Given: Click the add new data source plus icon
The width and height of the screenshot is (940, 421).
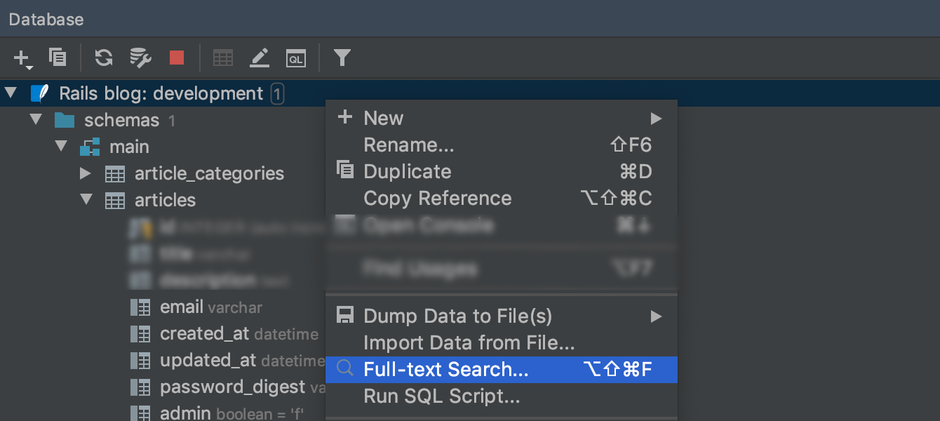Looking at the screenshot, I should coord(22,58).
